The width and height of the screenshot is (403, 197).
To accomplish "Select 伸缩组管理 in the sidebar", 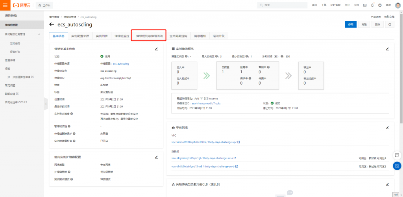I will [x=22, y=25].
